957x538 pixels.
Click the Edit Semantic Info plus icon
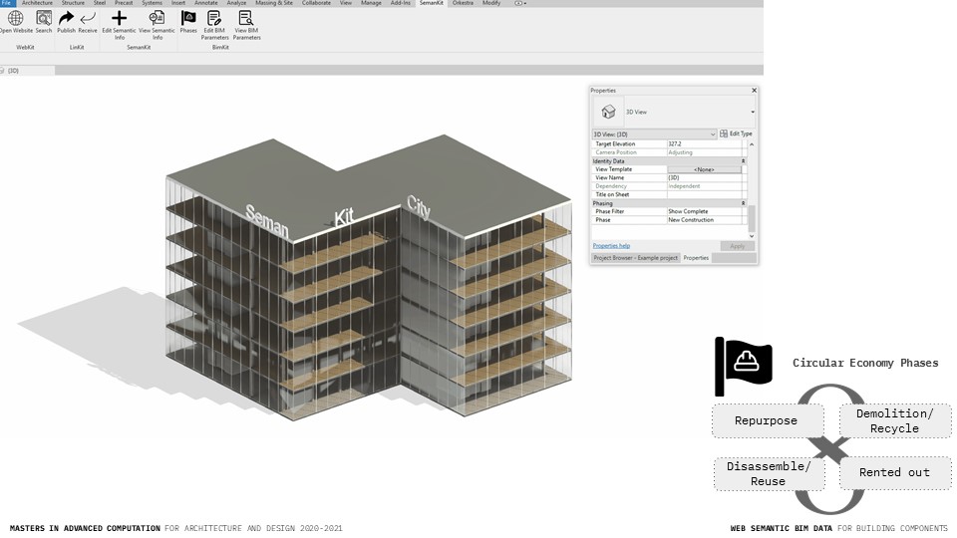pos(120,19)
